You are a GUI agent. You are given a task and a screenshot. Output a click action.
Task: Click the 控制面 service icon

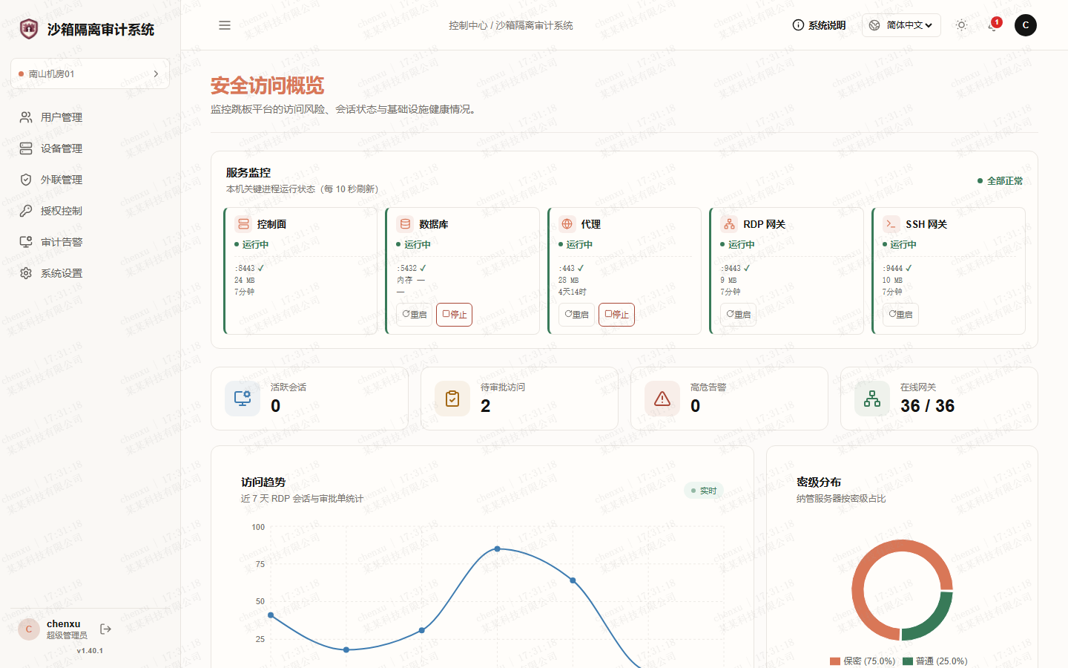click(x=243, y=224)
